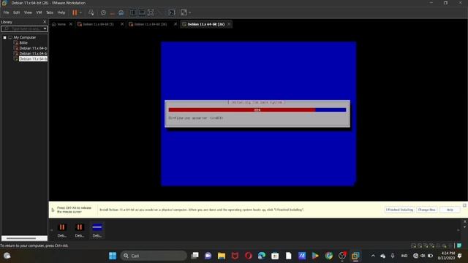
Task: Collapse the My Computer tree node
Action: tap(5, 37)
